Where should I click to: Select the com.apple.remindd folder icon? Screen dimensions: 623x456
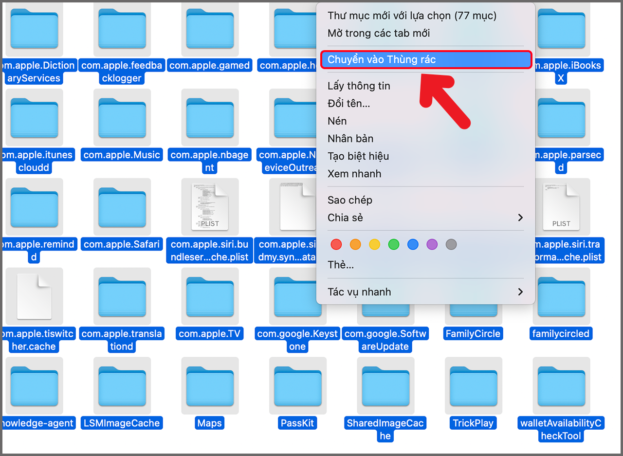34,207
